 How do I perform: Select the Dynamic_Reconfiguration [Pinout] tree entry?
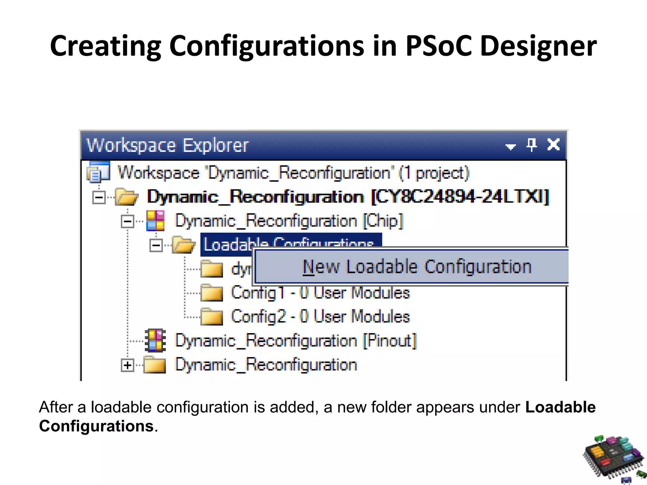click(296, 341)
